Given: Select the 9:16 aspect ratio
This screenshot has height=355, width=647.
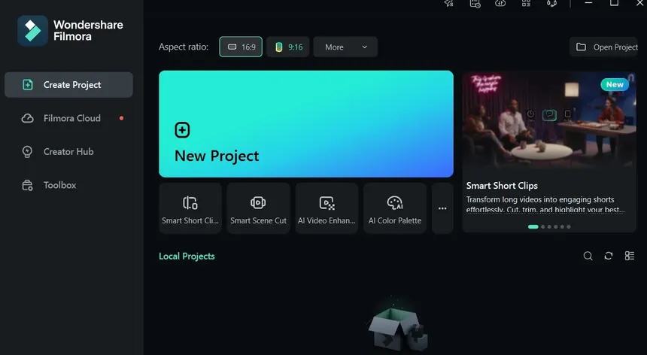Looking at the screenshot, I should pyautogui.click(x=288, y=47).
